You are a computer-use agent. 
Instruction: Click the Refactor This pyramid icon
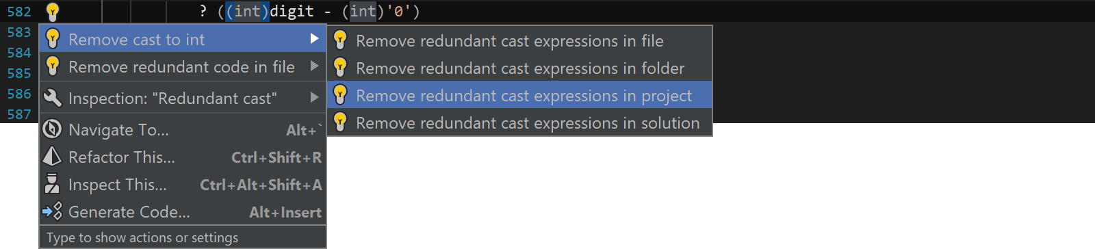pos(52,157)
